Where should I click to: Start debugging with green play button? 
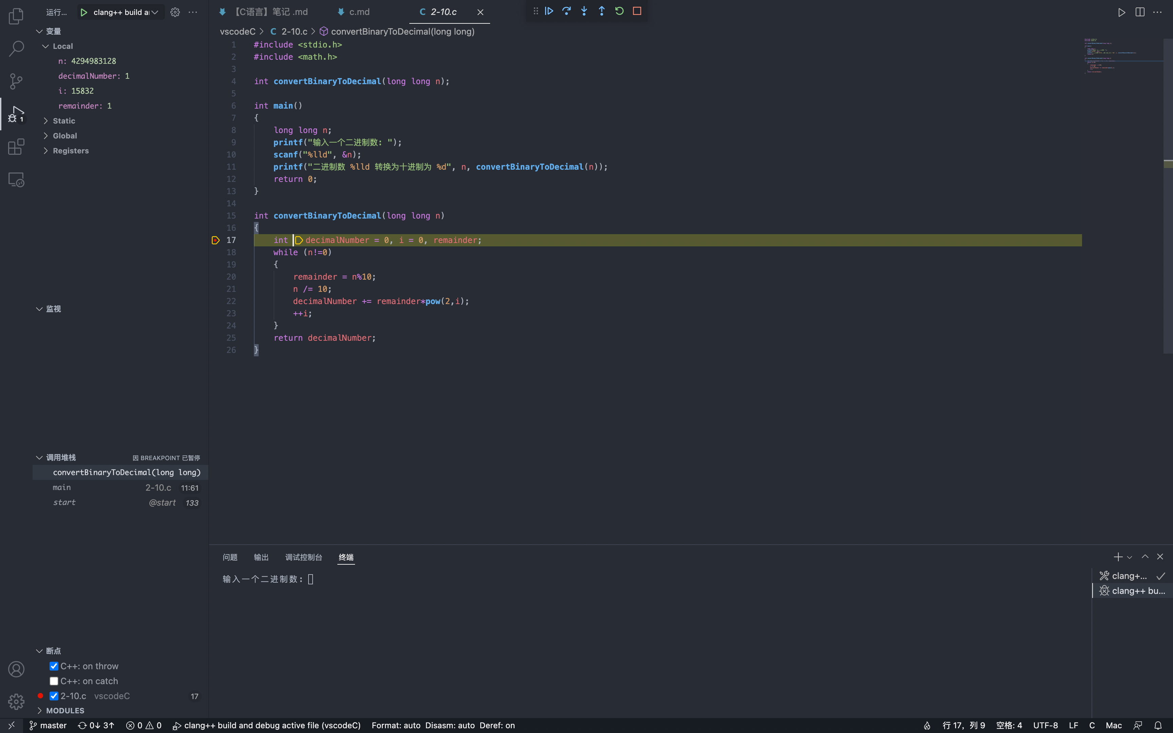84,12
